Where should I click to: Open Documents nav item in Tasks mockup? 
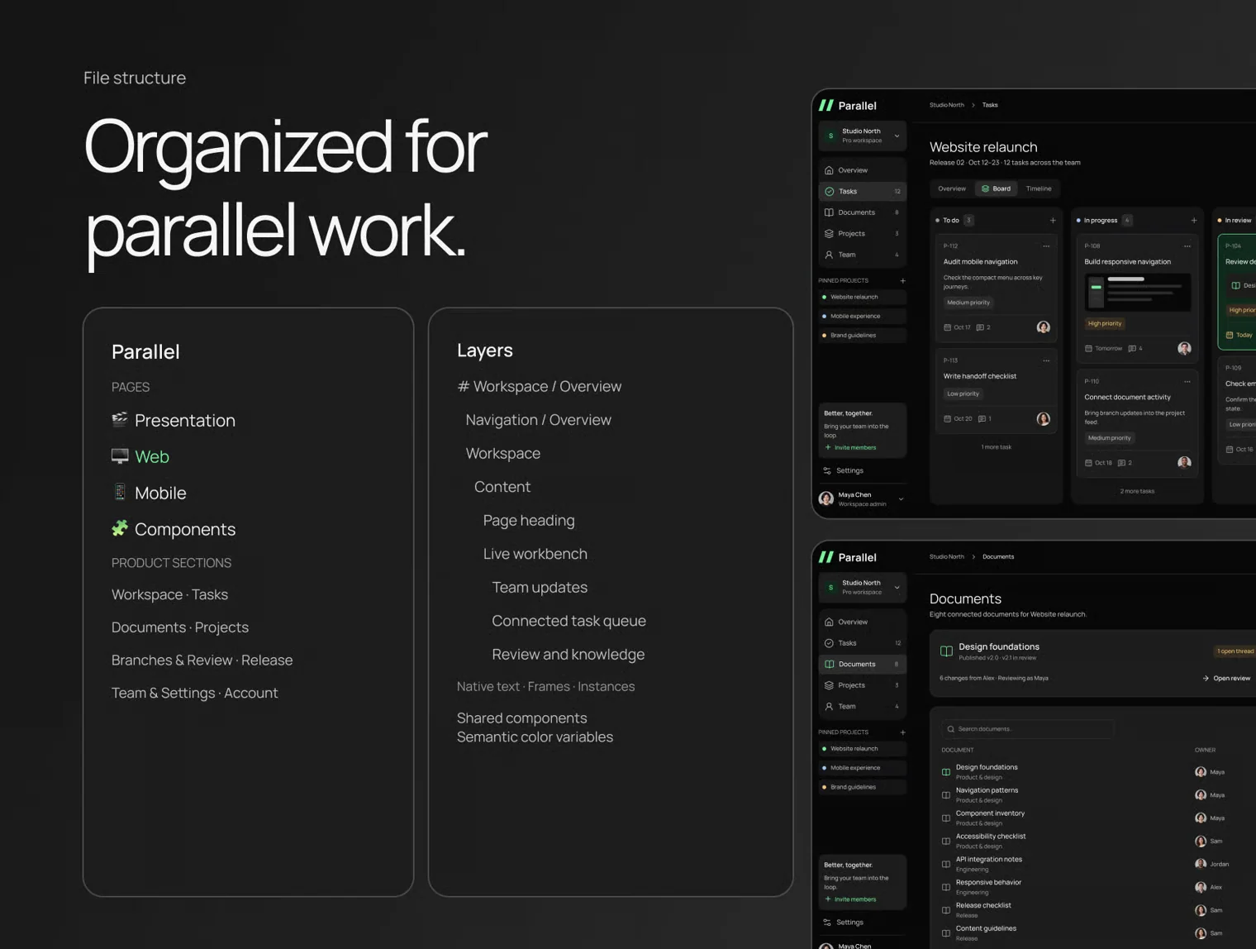click(x=862, y=212)
